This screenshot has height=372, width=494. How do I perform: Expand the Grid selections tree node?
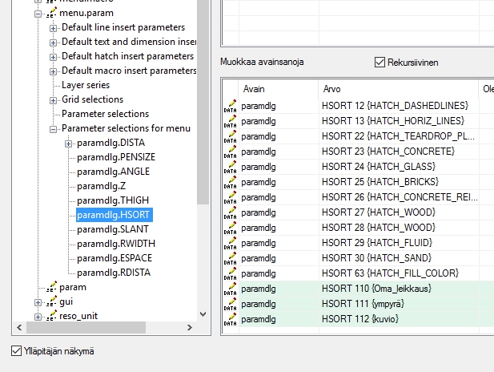54,100
